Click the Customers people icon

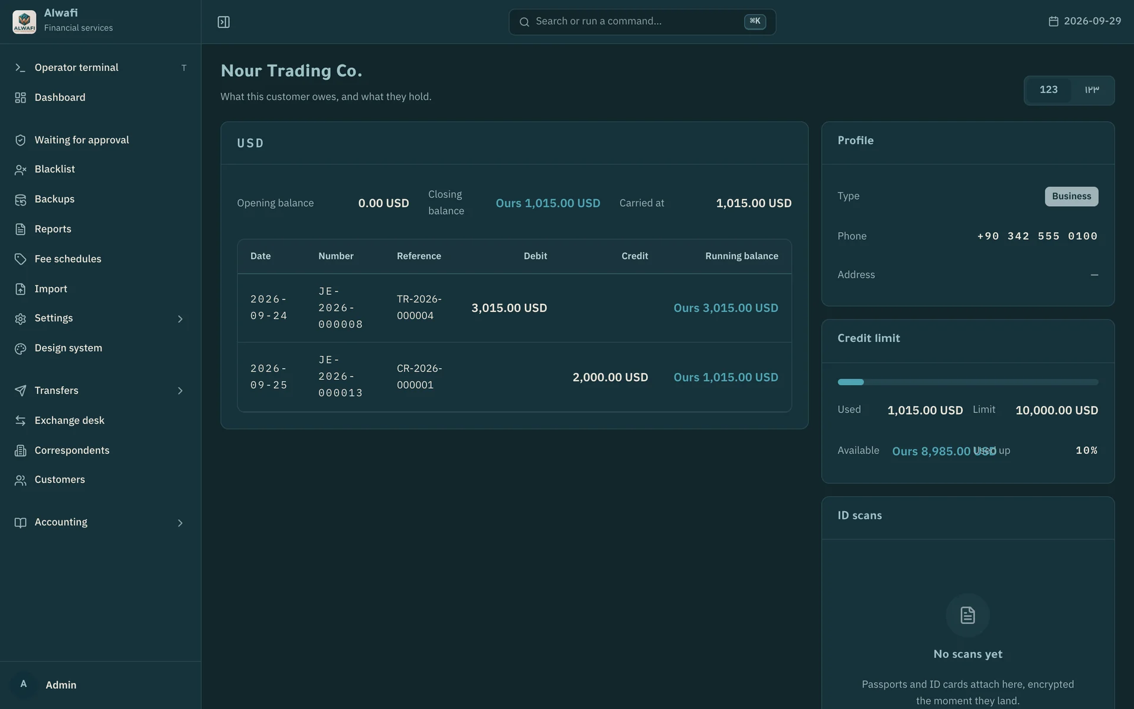20,480
